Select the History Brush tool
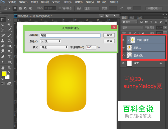Screen dimensions: 168x129 click(9, 41)
